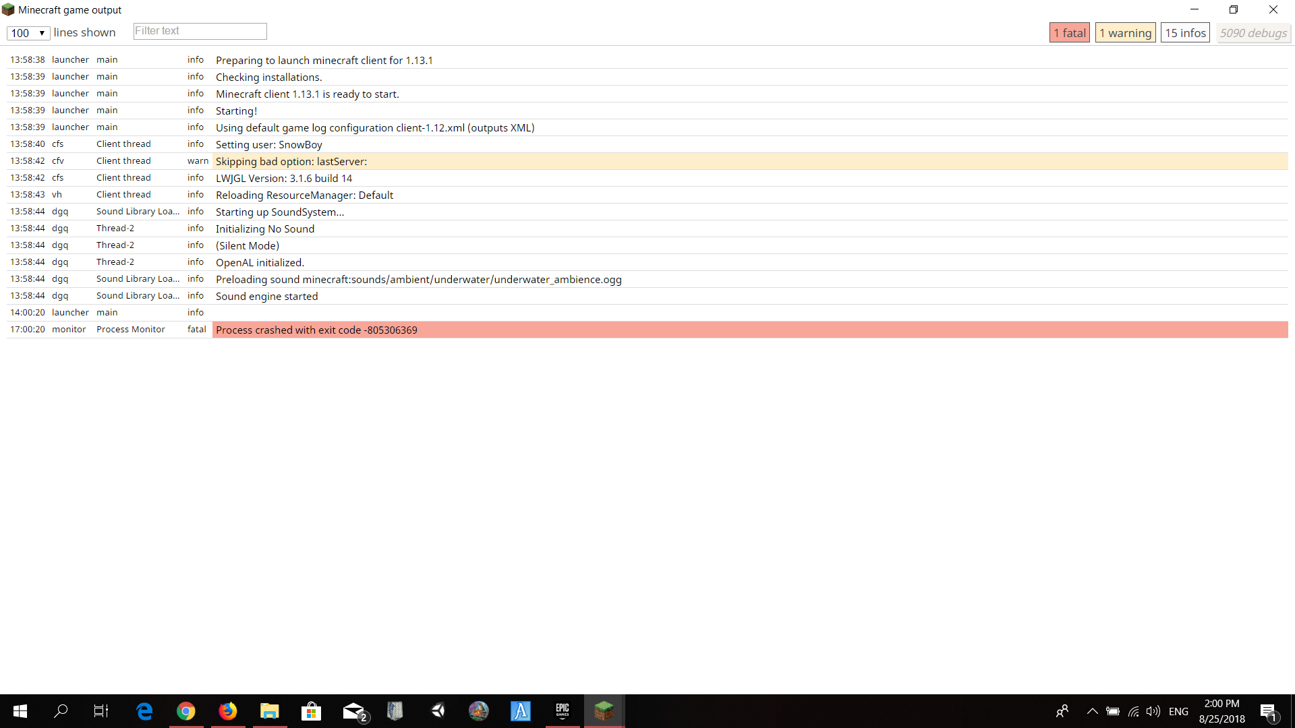This screenshot has width=1295, height=728.
Task: Open Unity icon in taskbar
Action: point(437,710)
